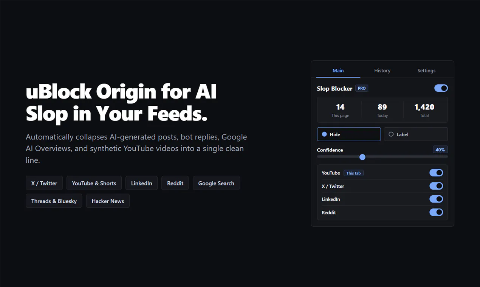Image resolution: width=480 pixels, height=287 pixels.
Task: Select the Google Search chip
Action: tap(216, 183)
